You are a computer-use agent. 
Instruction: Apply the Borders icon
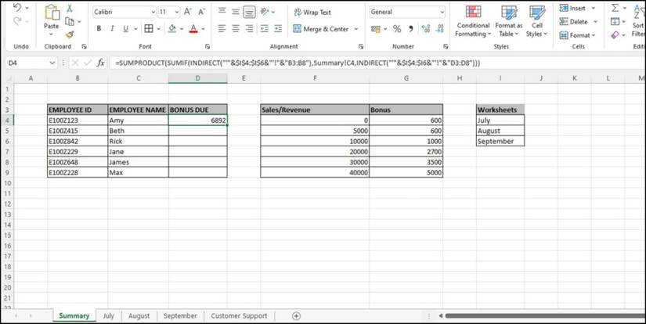pyautogui.click(x=149, y=28)
